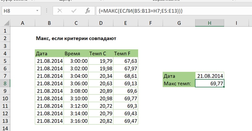Select column A header

(x=22, y=23)
